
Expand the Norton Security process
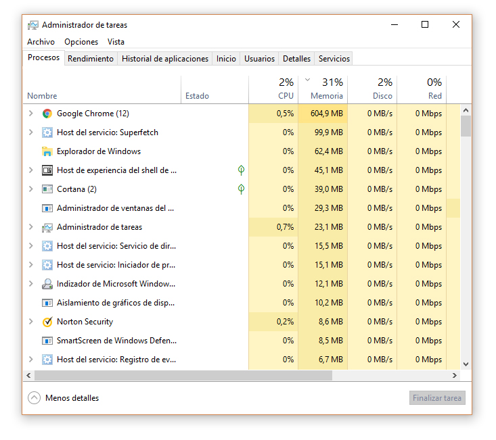[x=30, y=322]
